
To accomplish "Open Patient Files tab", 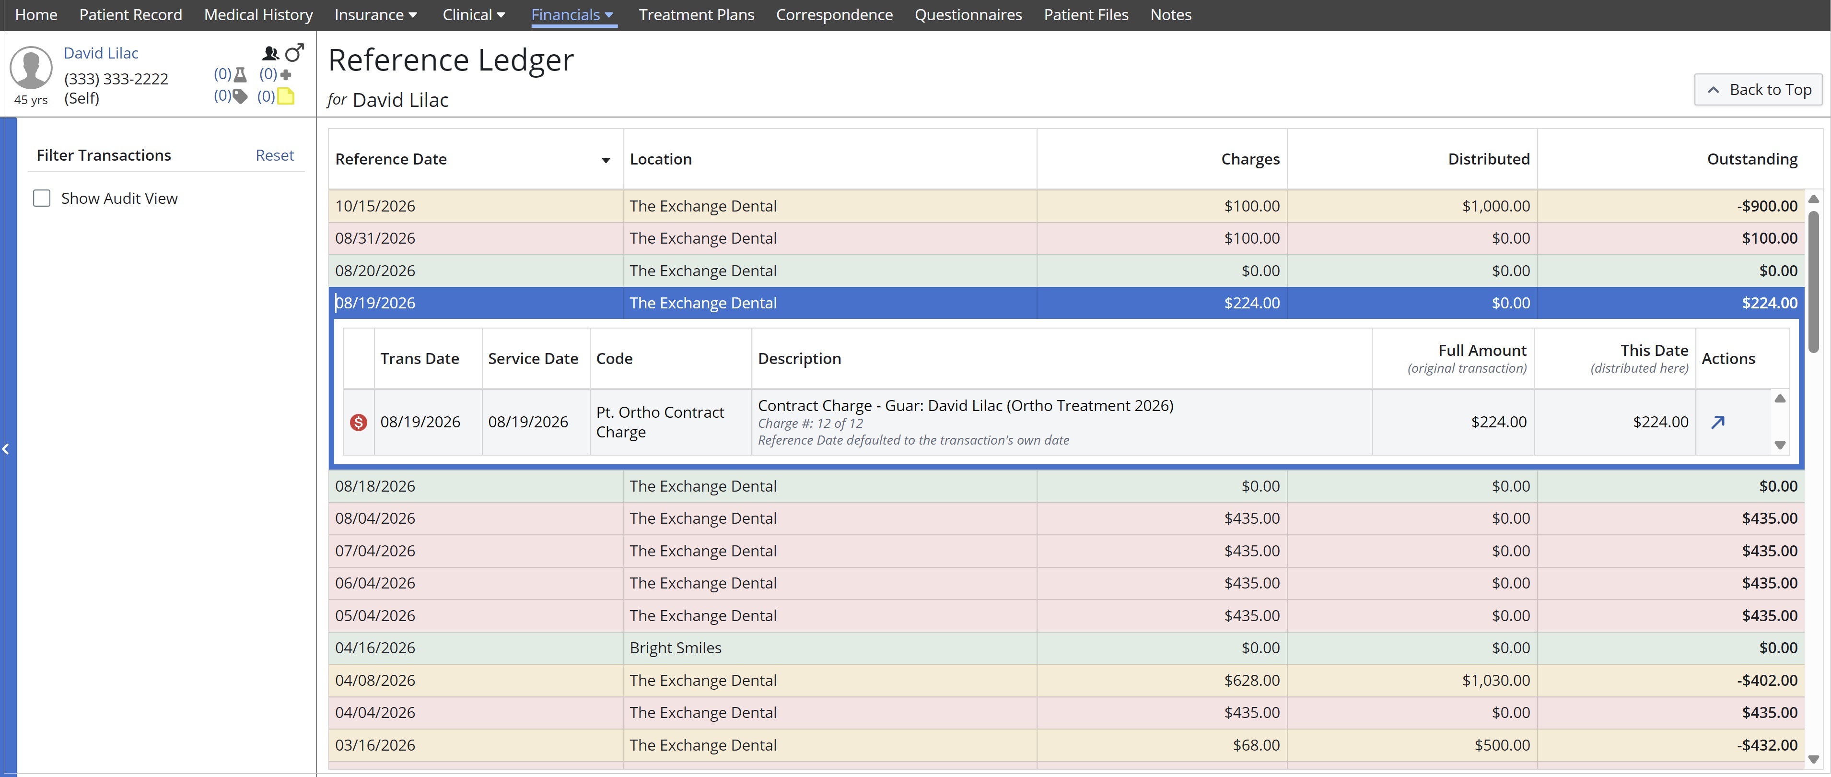I will [1086, 15].
